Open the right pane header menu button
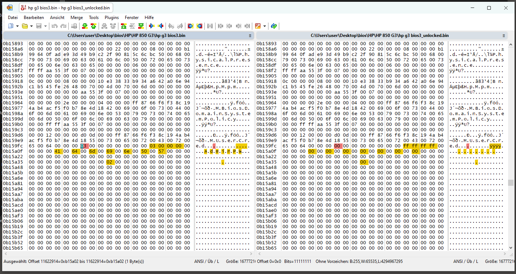This screenshot has height=274, width=516. [503, 36]
